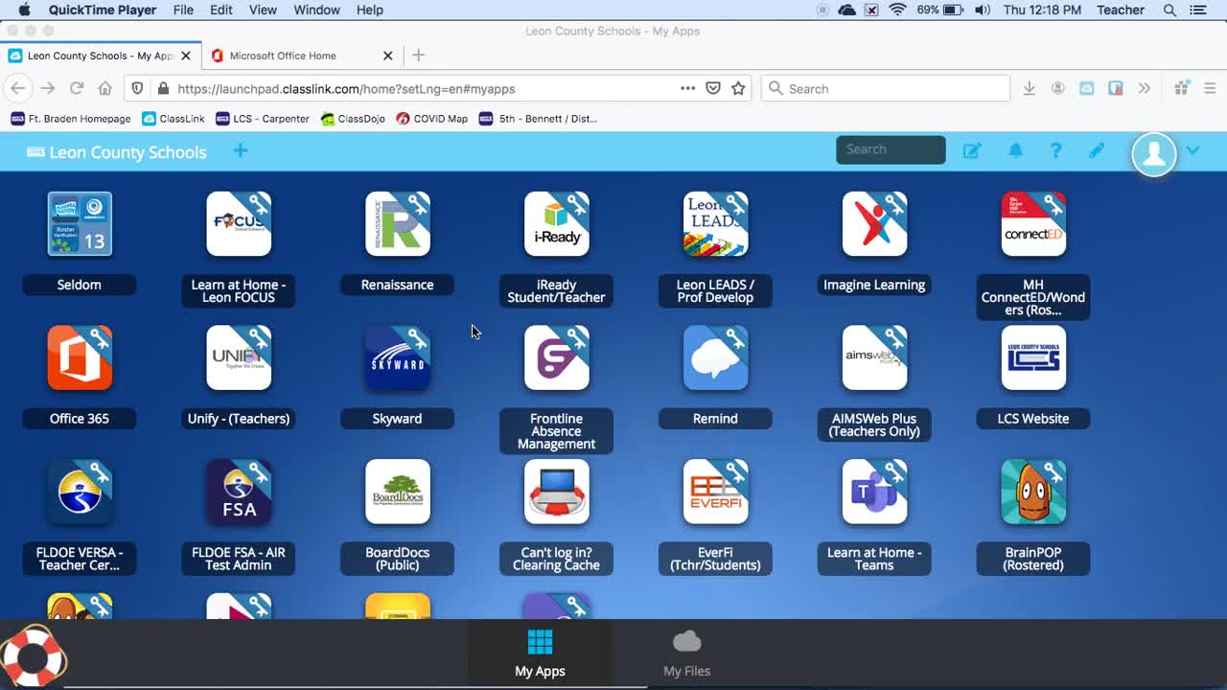1227x690 pixels.
Task: Add a new app with plus icon
Action: [241, 150]
